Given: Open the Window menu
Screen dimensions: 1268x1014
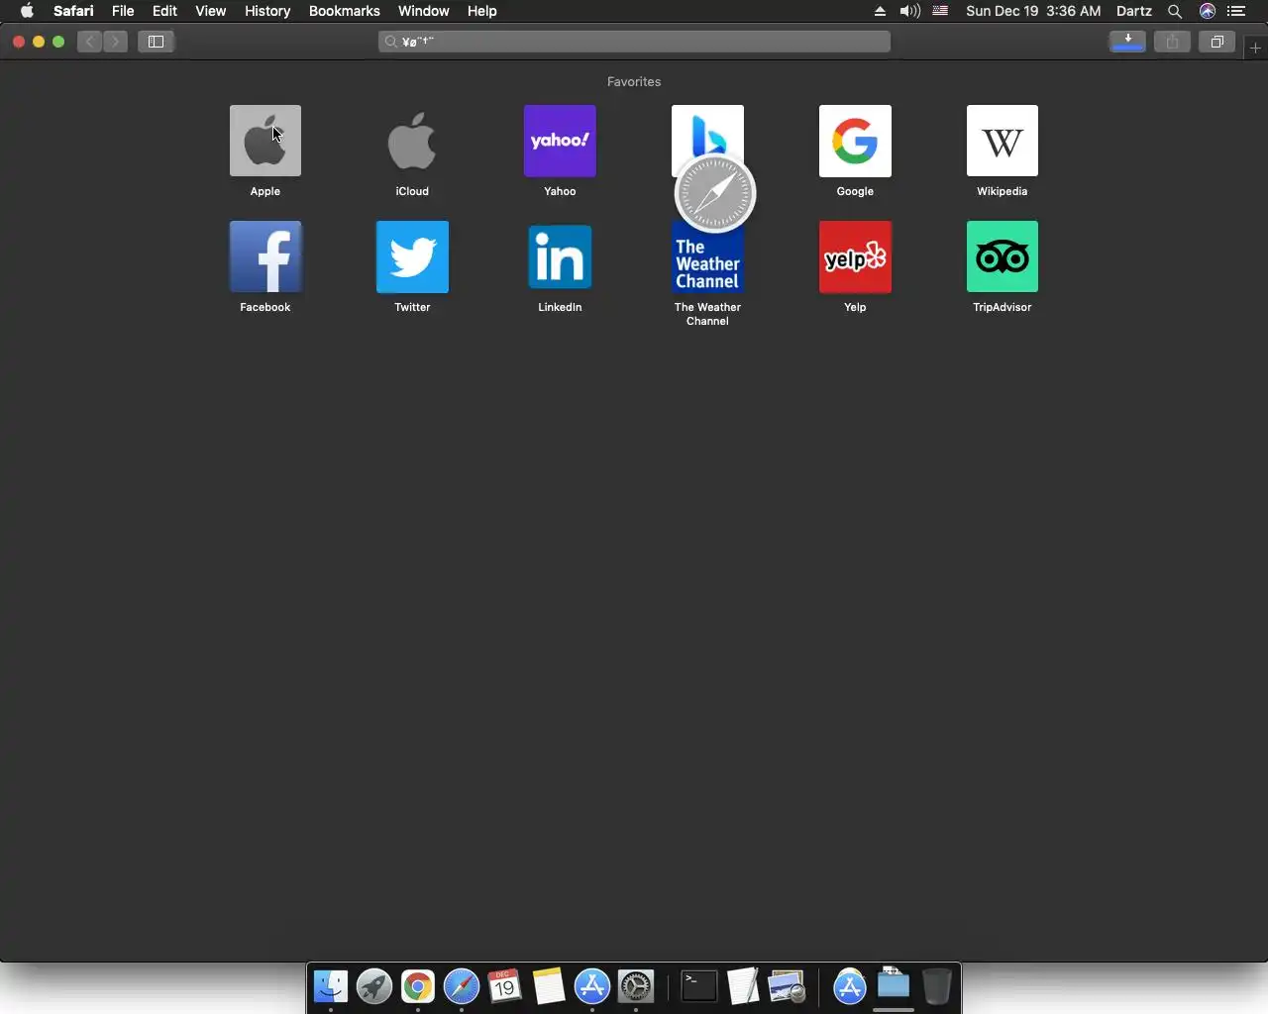Looking at the screenshot, I should click(x=424, y=11).
